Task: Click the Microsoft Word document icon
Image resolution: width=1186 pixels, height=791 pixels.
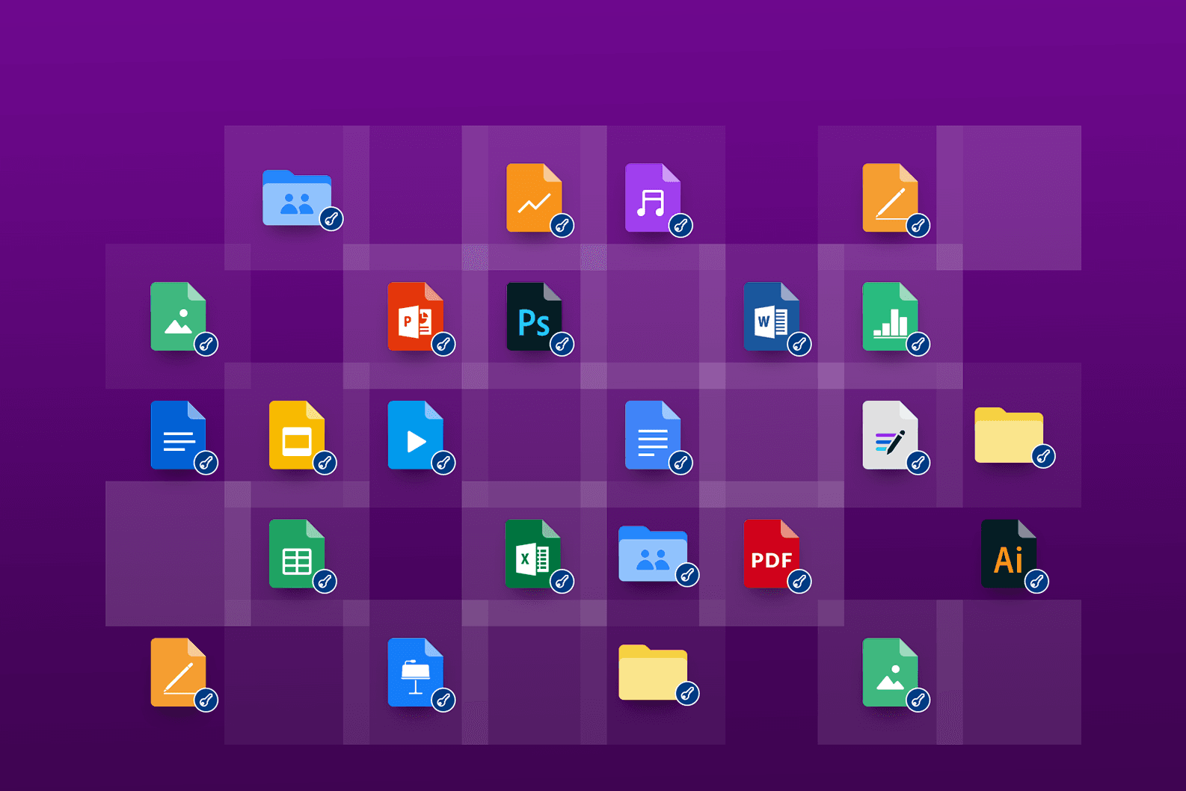Action: 771,316
